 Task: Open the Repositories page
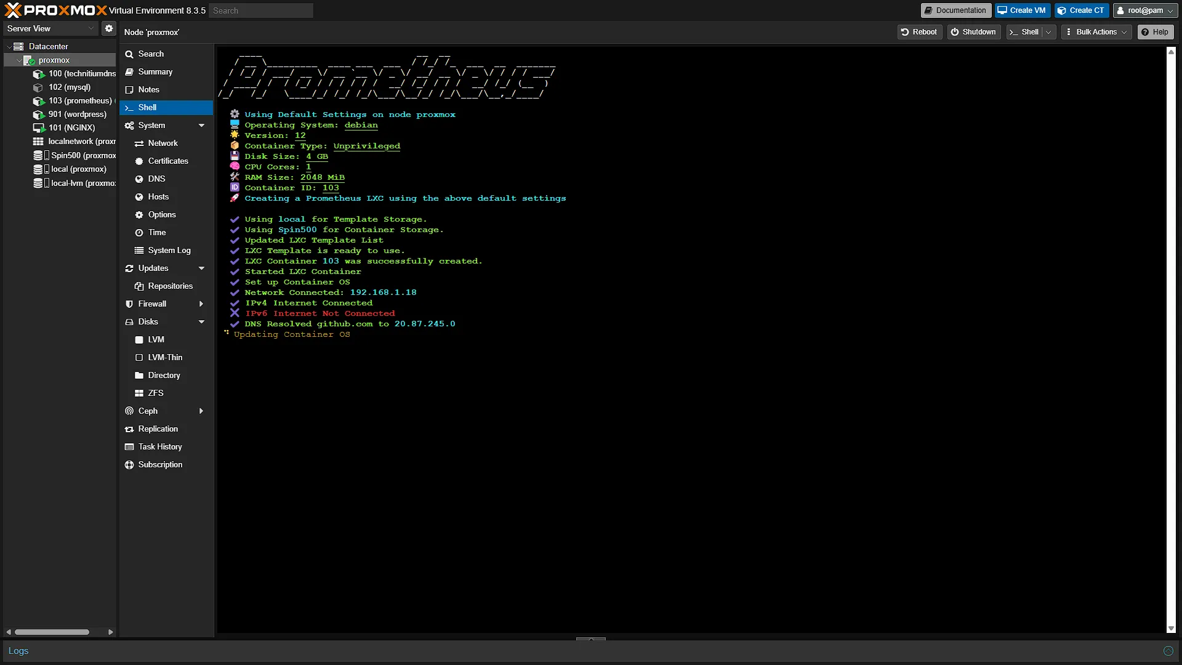tap(166, 286)
